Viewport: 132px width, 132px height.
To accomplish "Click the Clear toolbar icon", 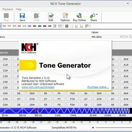I will [x=36, y=16].
